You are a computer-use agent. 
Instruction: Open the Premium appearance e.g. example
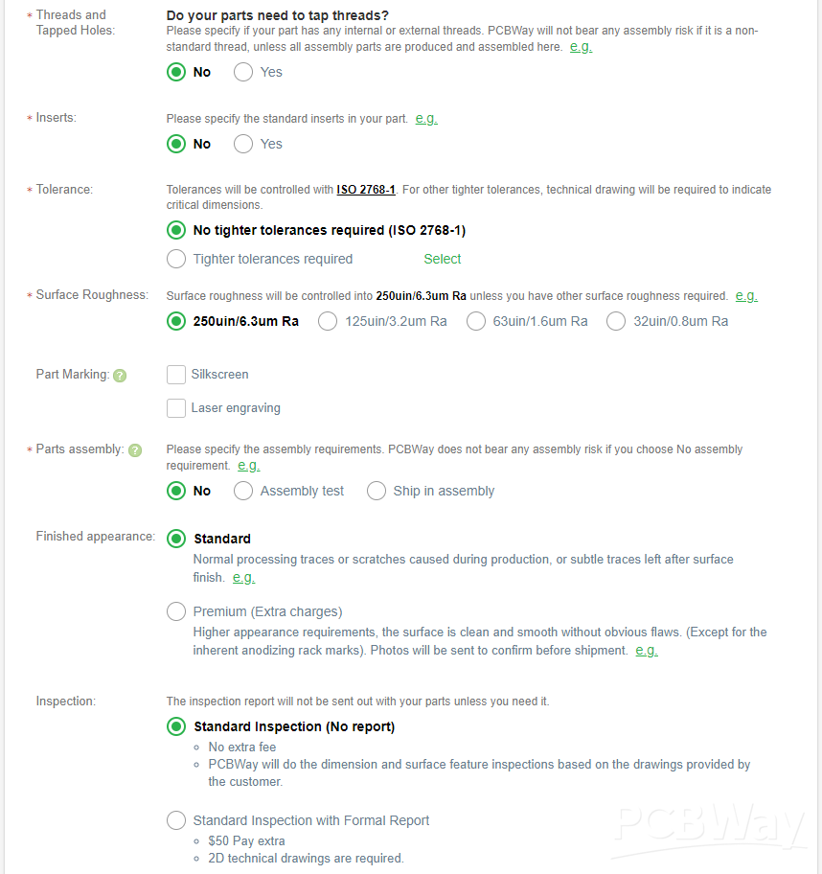pos(647,651)
